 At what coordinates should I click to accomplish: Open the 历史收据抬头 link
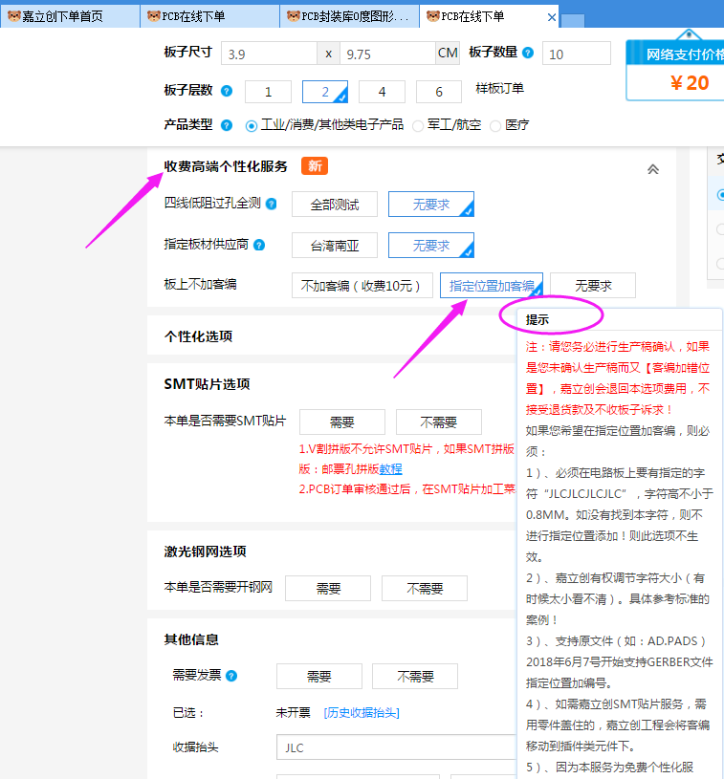362,713
